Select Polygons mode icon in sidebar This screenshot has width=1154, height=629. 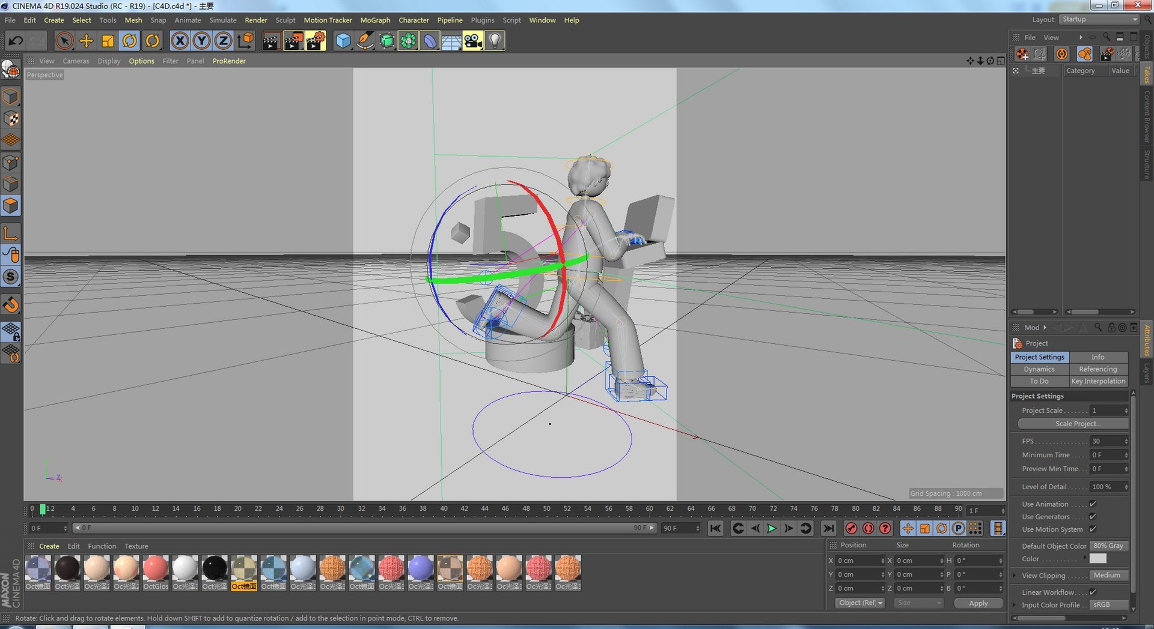click(x=11, y=206)
